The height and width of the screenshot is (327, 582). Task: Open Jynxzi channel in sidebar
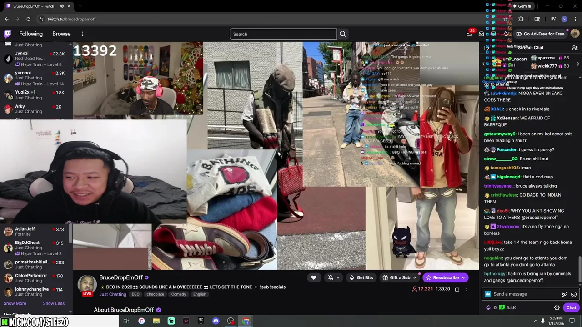36,59
